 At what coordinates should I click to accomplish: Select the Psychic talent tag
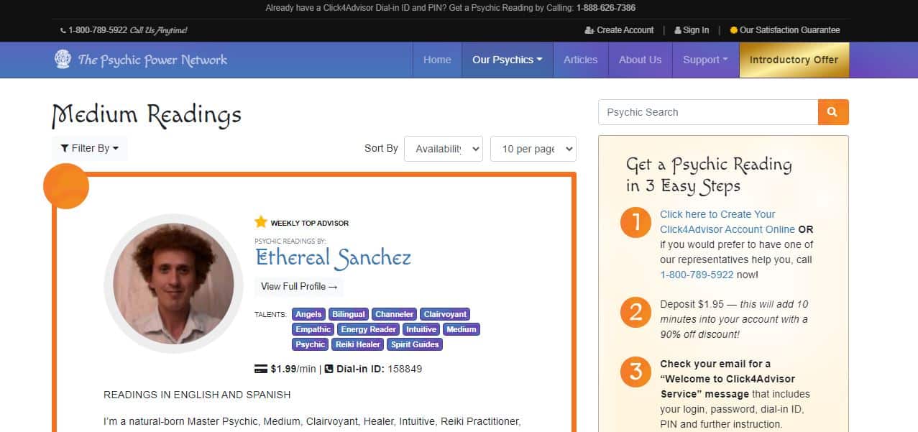click(311, 344)
